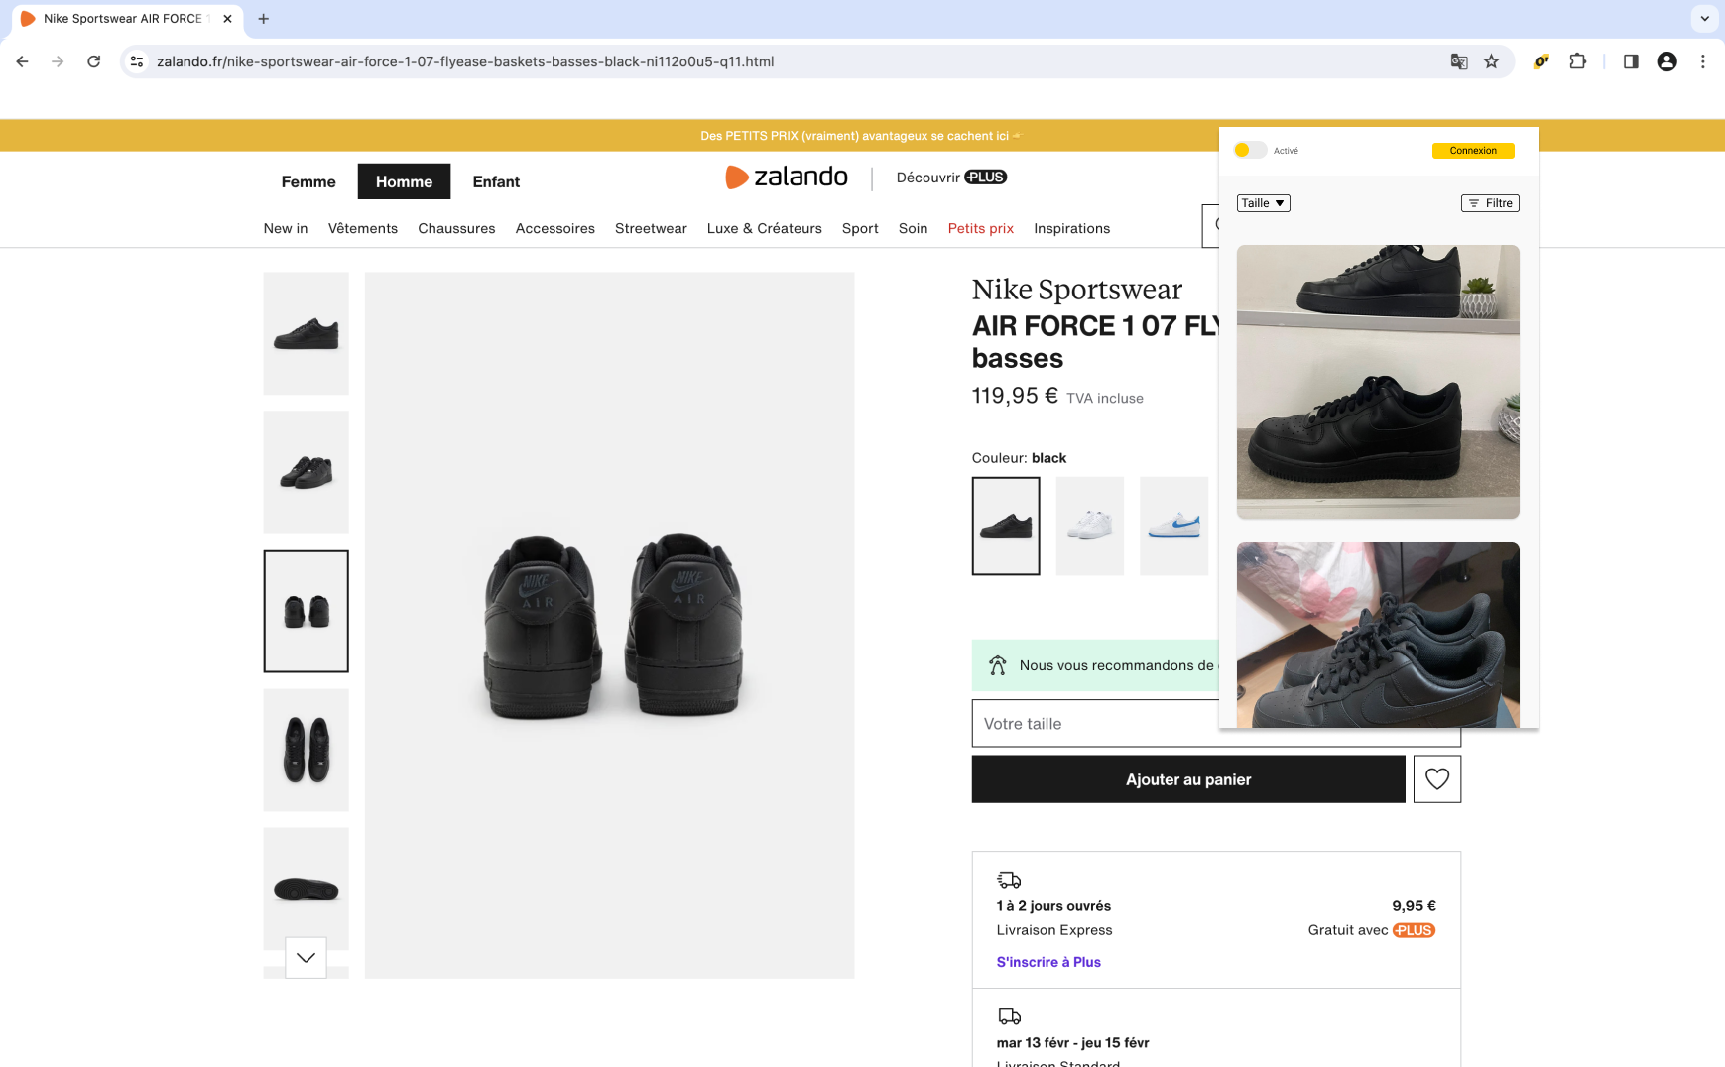Open a new browser tab
The width and height of the screenshot is (1725, 1067).
(263, 19)
